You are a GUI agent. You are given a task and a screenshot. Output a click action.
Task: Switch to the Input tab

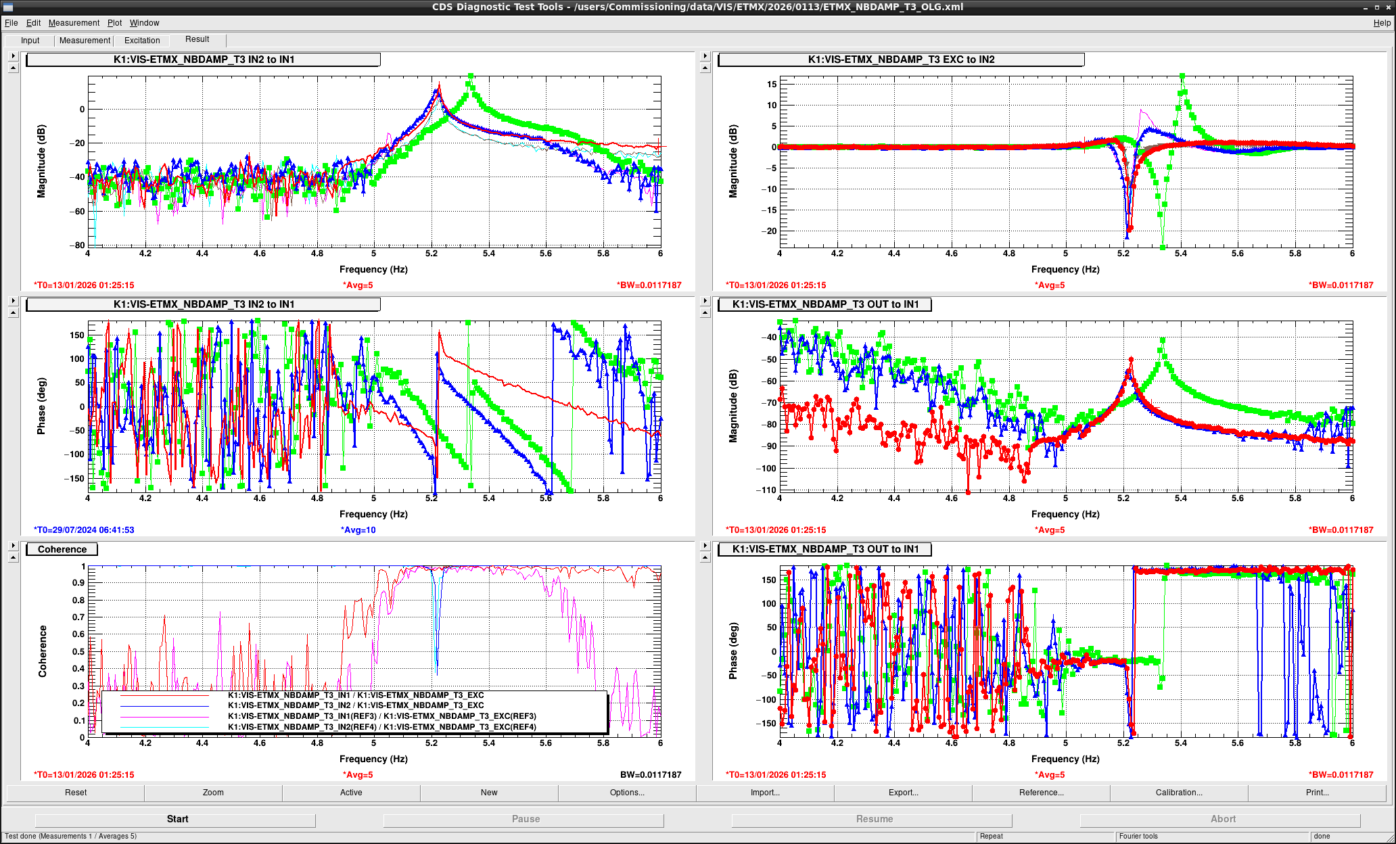[x=30, y=41]
